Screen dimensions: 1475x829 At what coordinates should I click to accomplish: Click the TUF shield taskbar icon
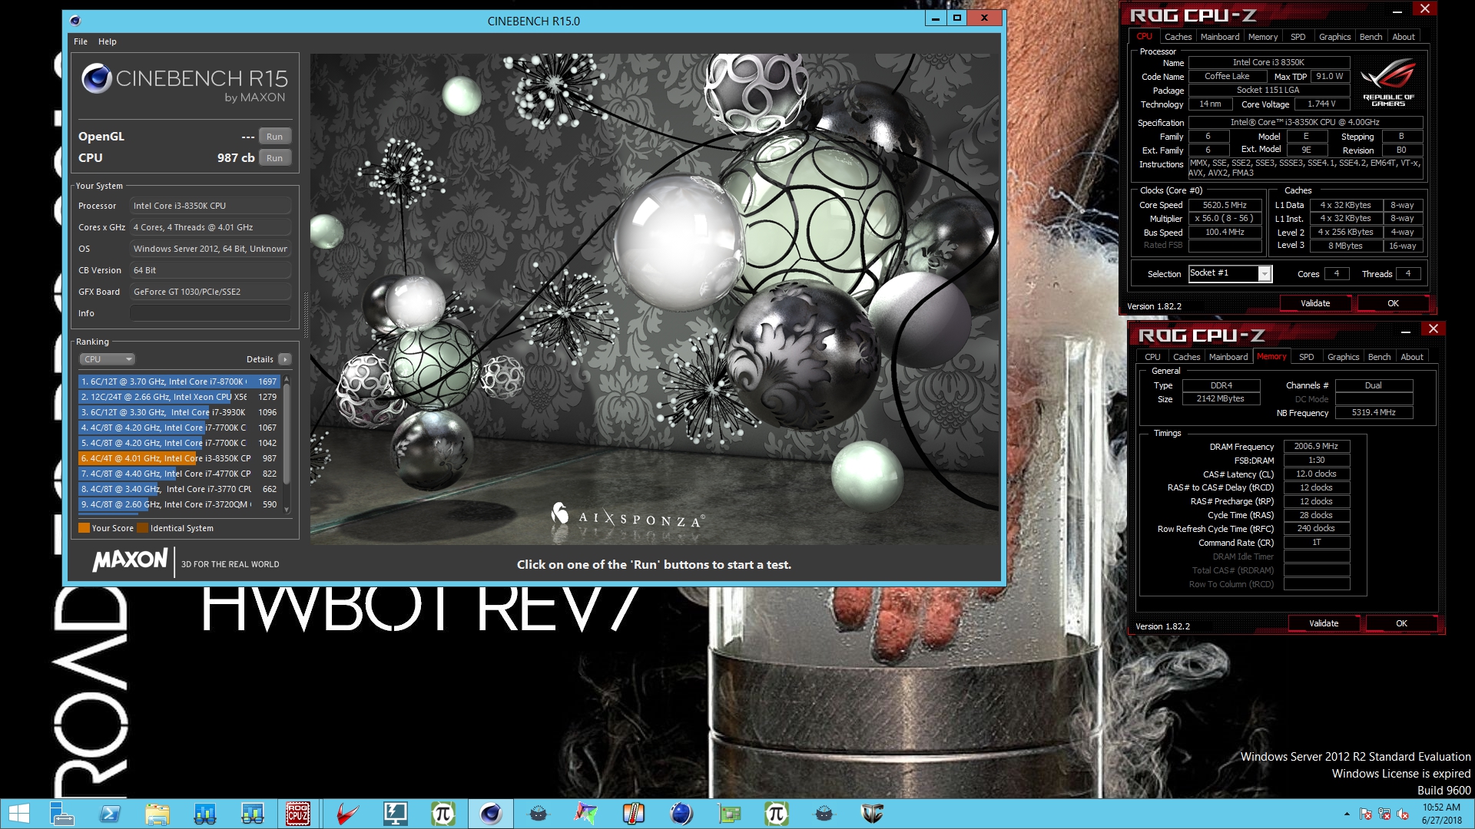click(872, 814)
